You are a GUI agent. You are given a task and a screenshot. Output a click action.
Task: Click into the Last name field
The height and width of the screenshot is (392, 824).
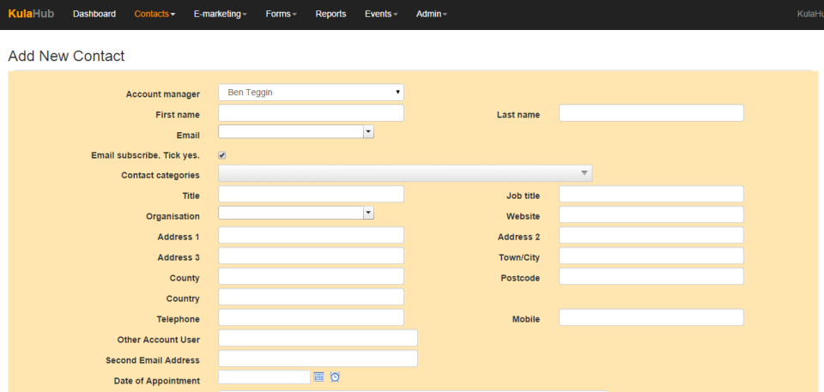pos(651,113)
